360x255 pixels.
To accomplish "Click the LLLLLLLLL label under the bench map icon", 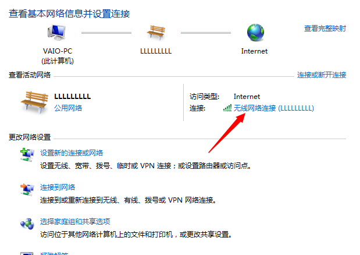I will (156, 51).
